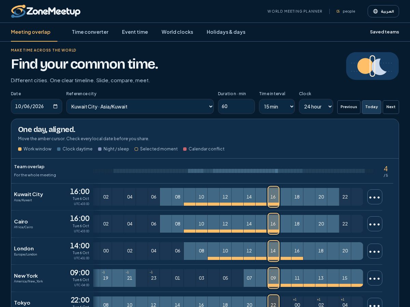Click the World Meeting Planner label

click(295, 11)
